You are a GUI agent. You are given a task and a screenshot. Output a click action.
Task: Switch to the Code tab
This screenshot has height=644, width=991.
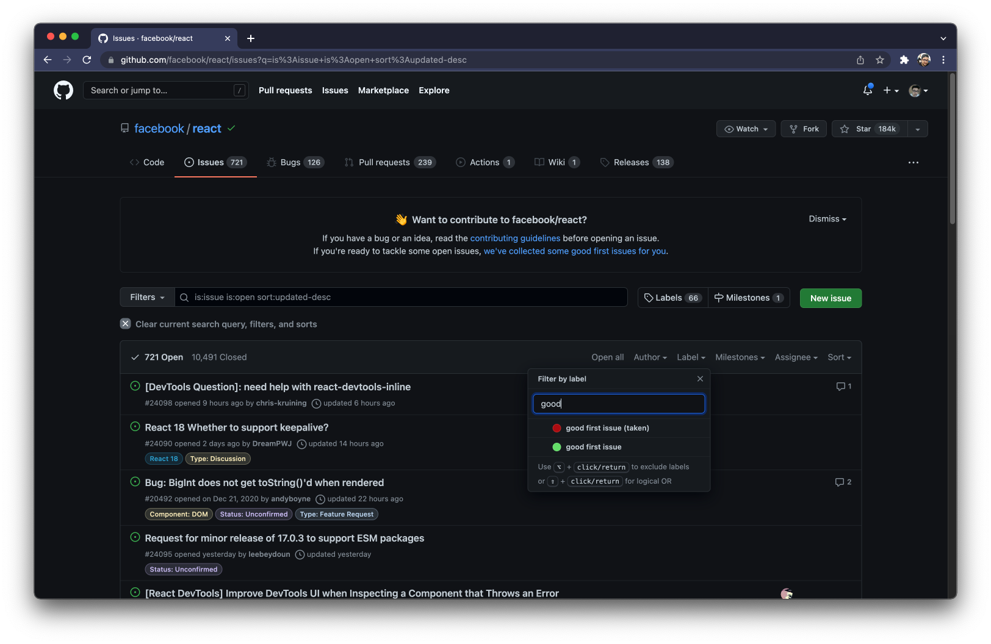click(x=147, y=162)
